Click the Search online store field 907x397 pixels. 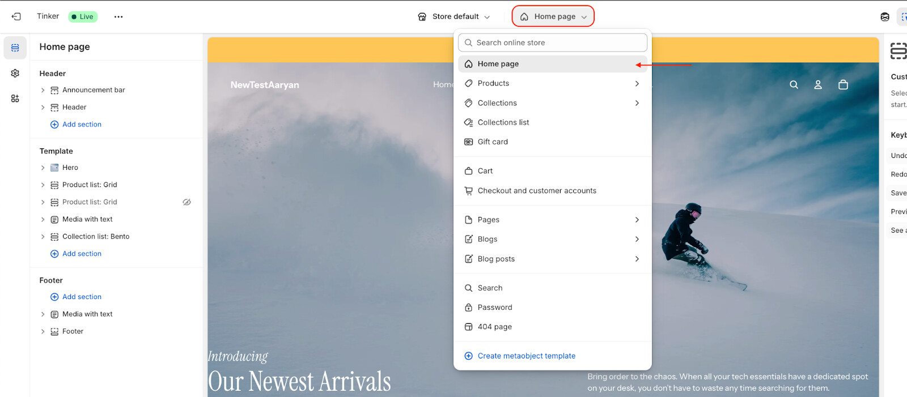coord(553,42)
